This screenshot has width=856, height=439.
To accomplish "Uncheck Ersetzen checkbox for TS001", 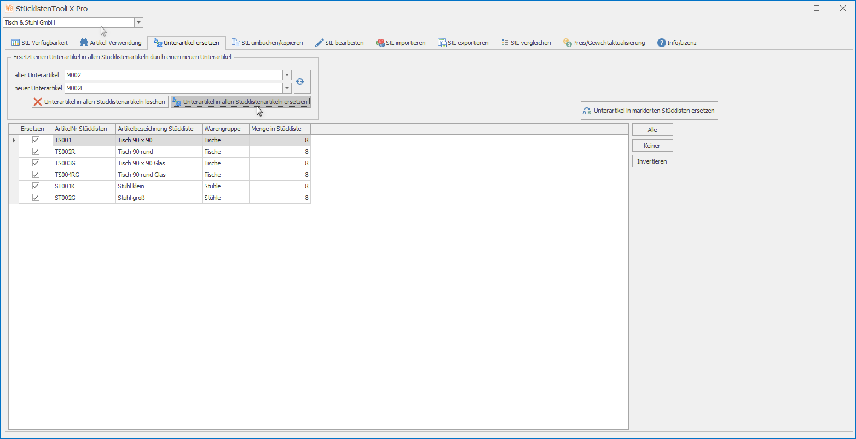I will click(36, 140).
